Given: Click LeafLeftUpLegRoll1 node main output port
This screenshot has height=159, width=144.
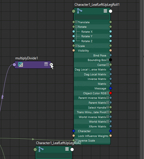Looking at the screenshot, I should pyautogui.click(x=111, y=11).
